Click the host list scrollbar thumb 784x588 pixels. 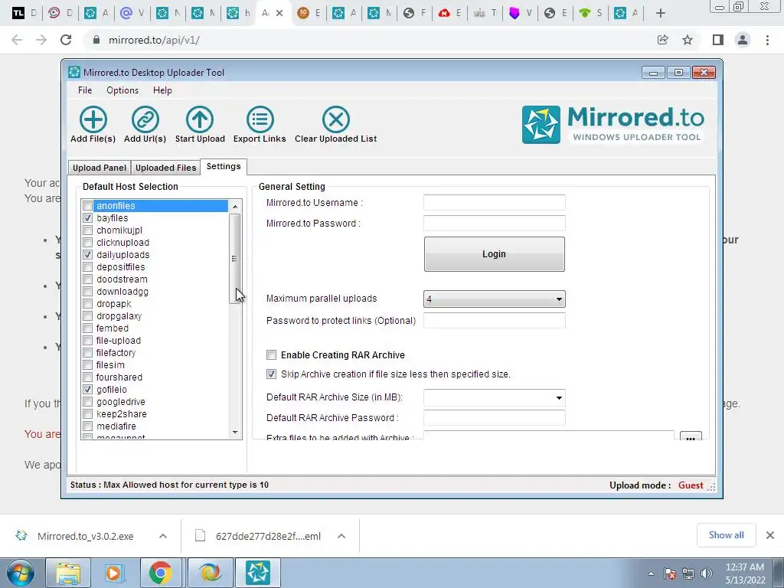(235, 259)
